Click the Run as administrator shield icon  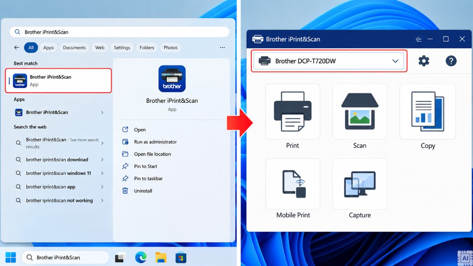click(x=125, y=142)
